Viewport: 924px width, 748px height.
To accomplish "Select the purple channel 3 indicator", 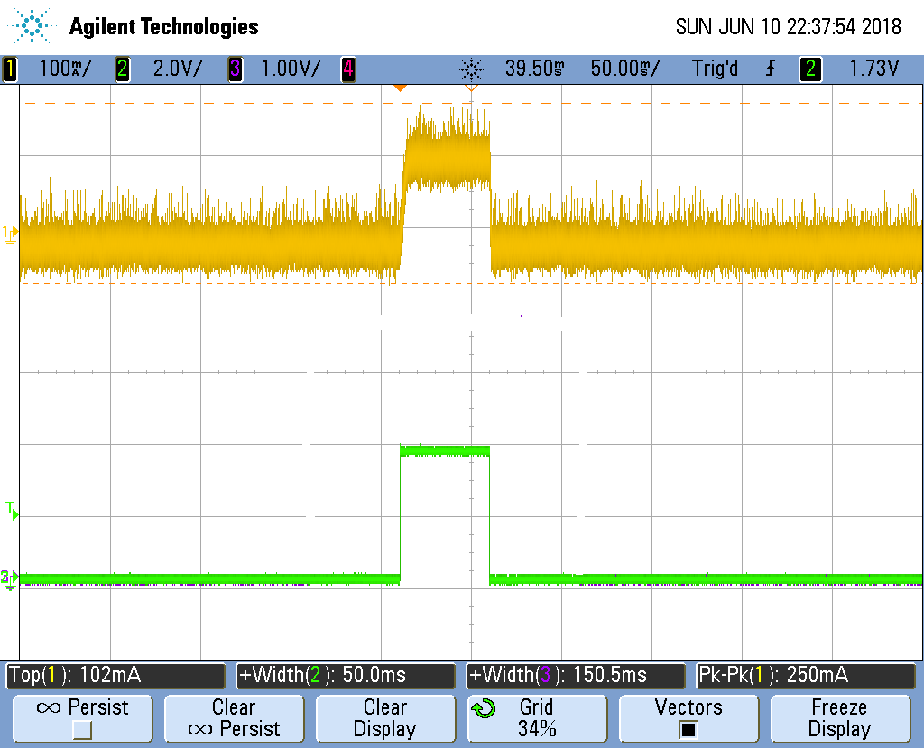I will pos(235,69).
